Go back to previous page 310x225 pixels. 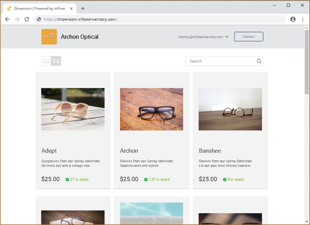tap(7, 19)
